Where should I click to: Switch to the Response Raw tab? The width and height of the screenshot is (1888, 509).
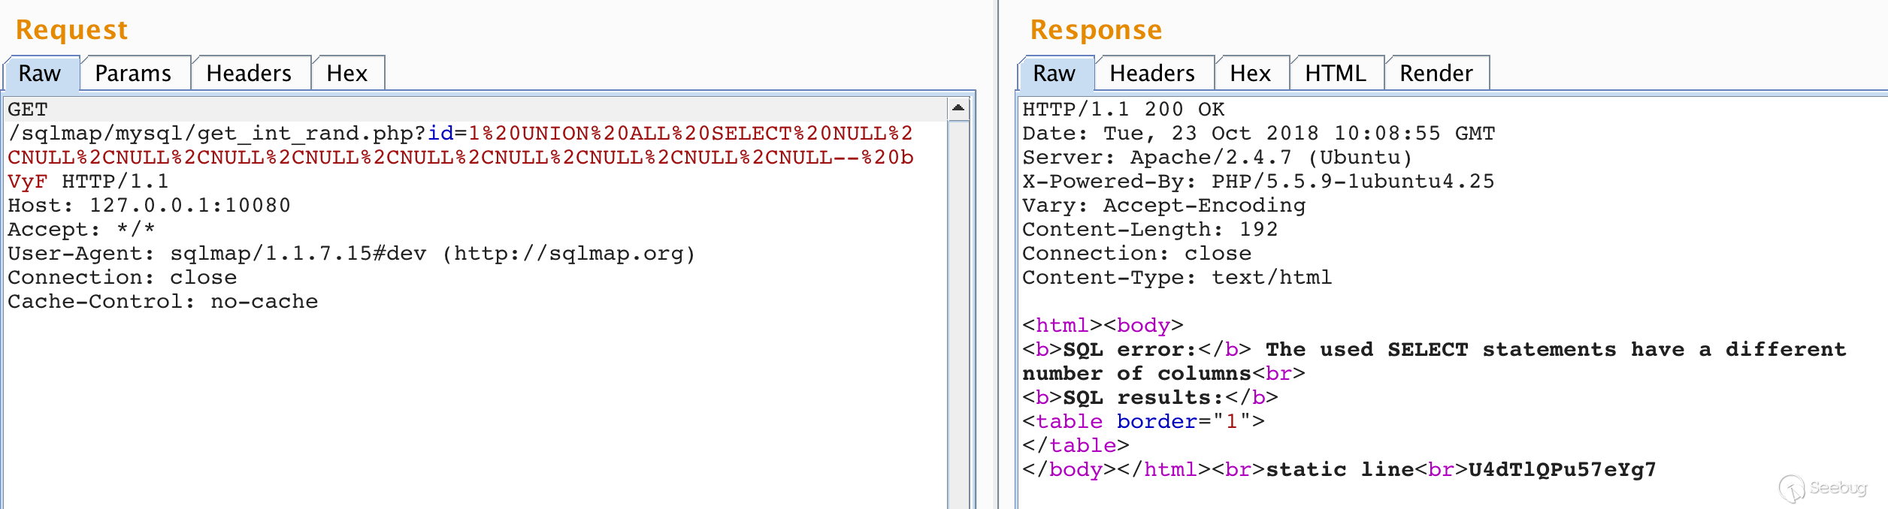click(1055, 74)
